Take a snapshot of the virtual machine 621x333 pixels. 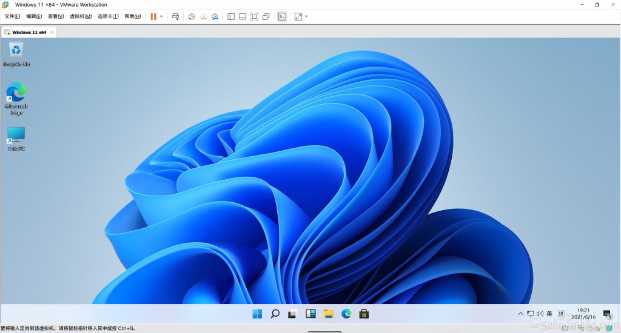pos(192,16)
